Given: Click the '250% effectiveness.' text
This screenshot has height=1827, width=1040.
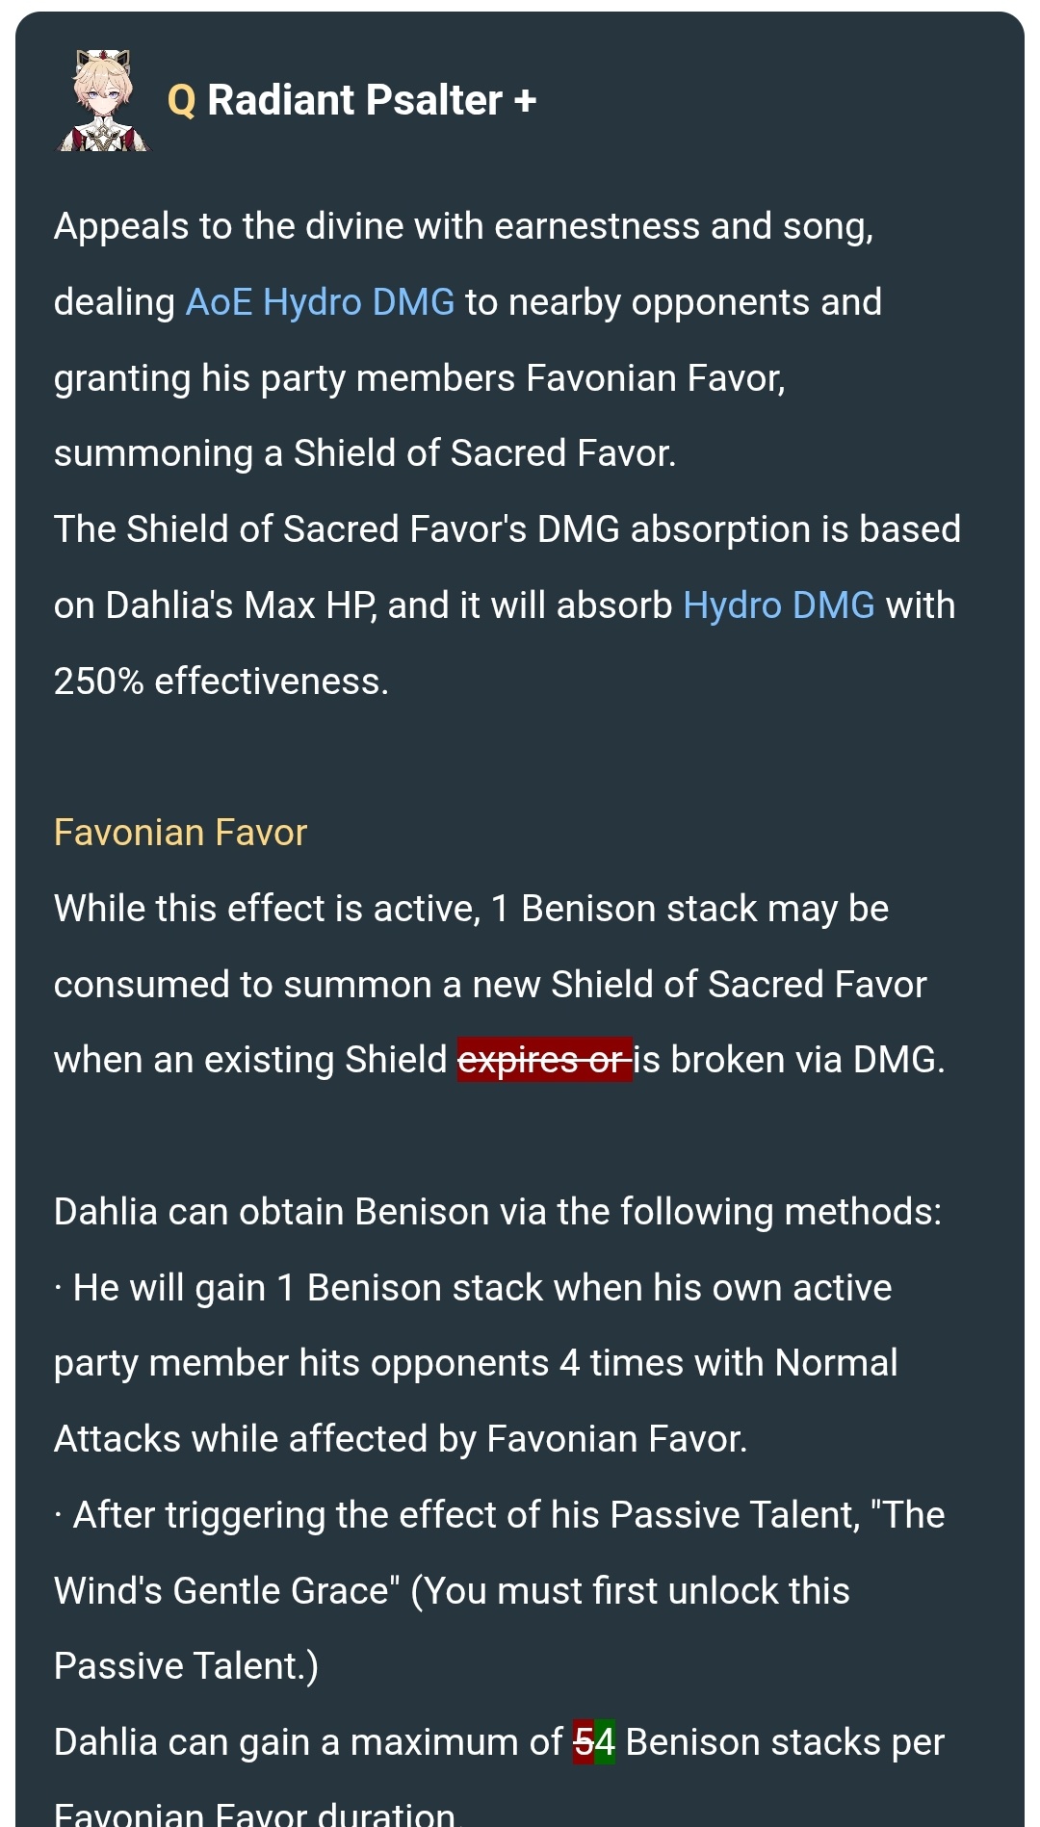Looking at the screenshot, I should [x=221, y=682].
